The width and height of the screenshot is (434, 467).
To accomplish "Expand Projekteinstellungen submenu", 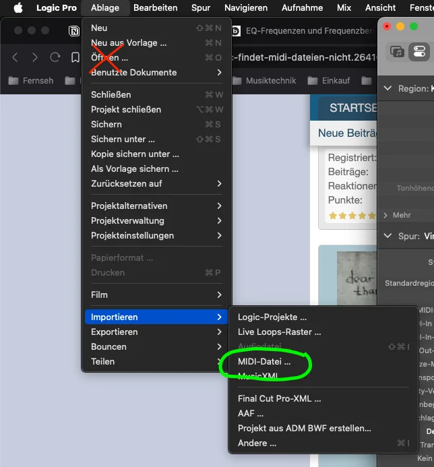I will pyautogui.click(x=156, y=236).
